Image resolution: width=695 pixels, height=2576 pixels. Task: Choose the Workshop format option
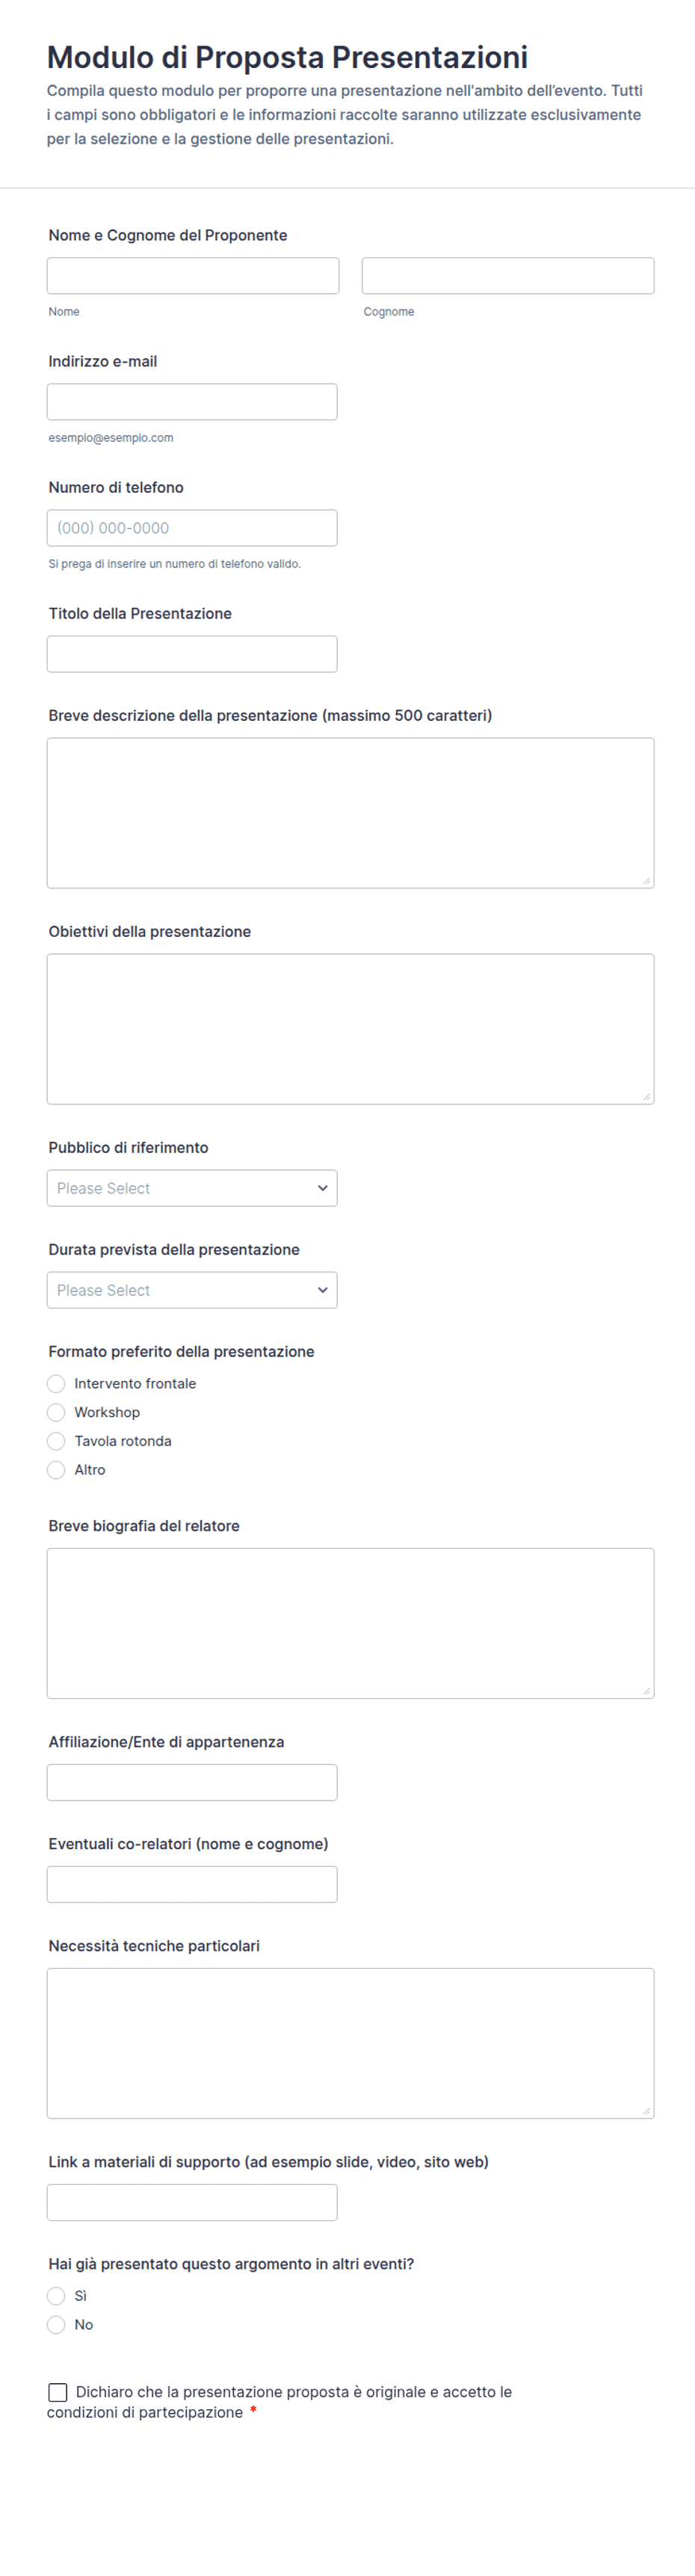56,1413
